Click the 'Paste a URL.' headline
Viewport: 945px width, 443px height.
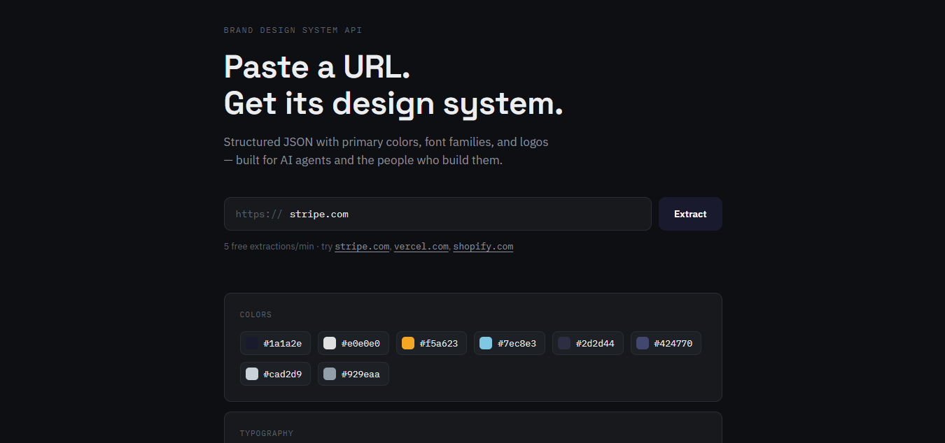point(317,66)
